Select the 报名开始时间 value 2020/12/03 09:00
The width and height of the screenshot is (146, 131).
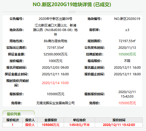point(55,68)
